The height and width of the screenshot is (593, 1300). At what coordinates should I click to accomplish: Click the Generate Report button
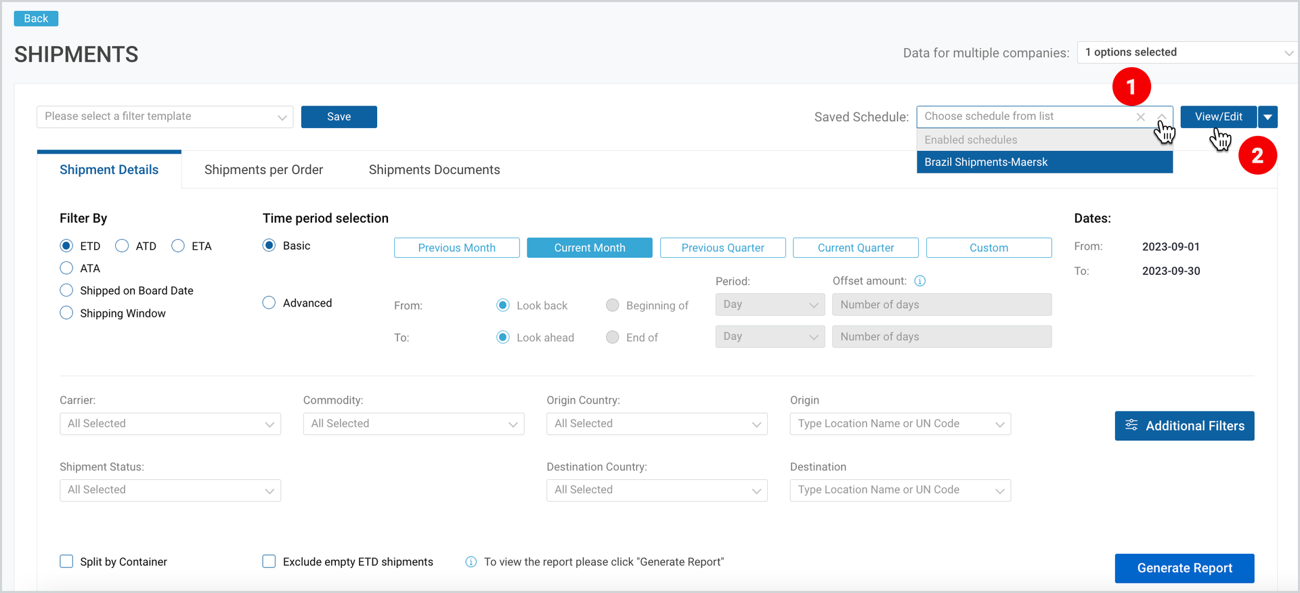click(1185, 568)
